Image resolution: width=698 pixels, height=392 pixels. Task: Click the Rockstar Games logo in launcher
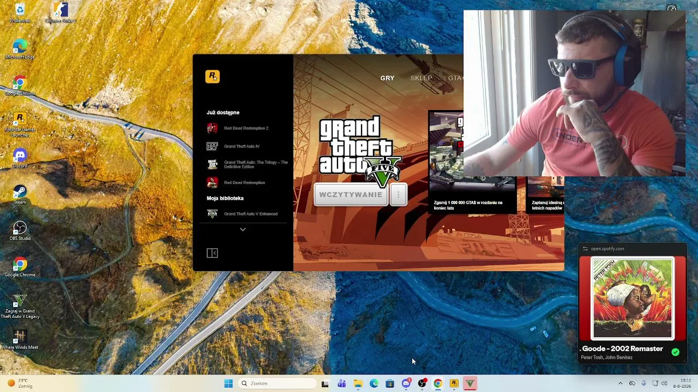point(212,77)
